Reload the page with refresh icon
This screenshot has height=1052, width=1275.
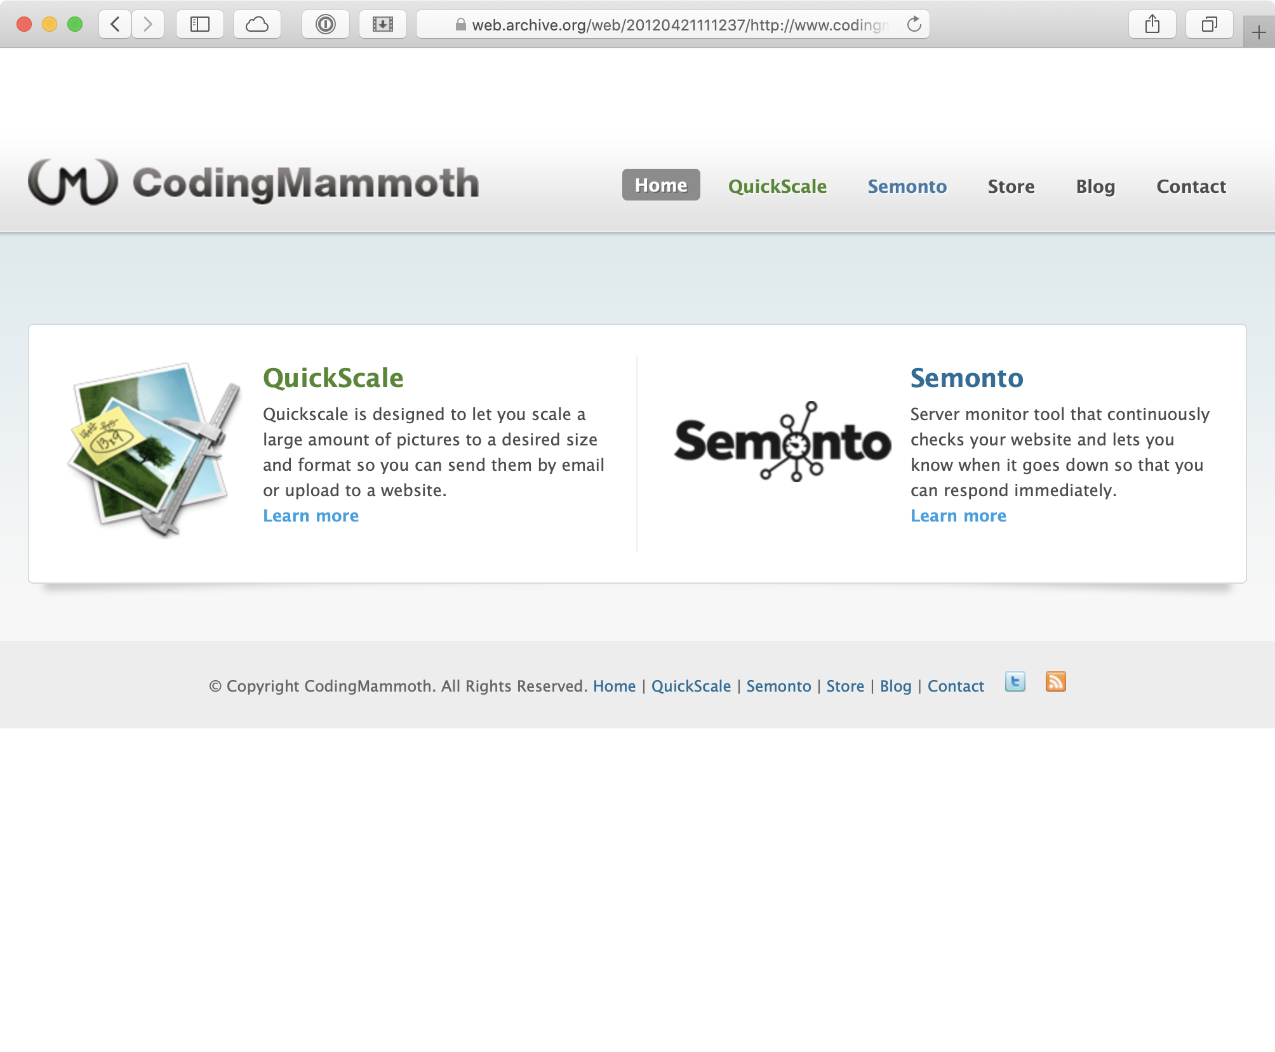coord(914,25)
